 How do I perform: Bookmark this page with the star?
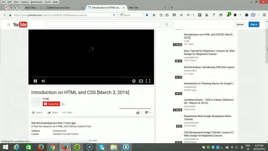tap(161, 15)
